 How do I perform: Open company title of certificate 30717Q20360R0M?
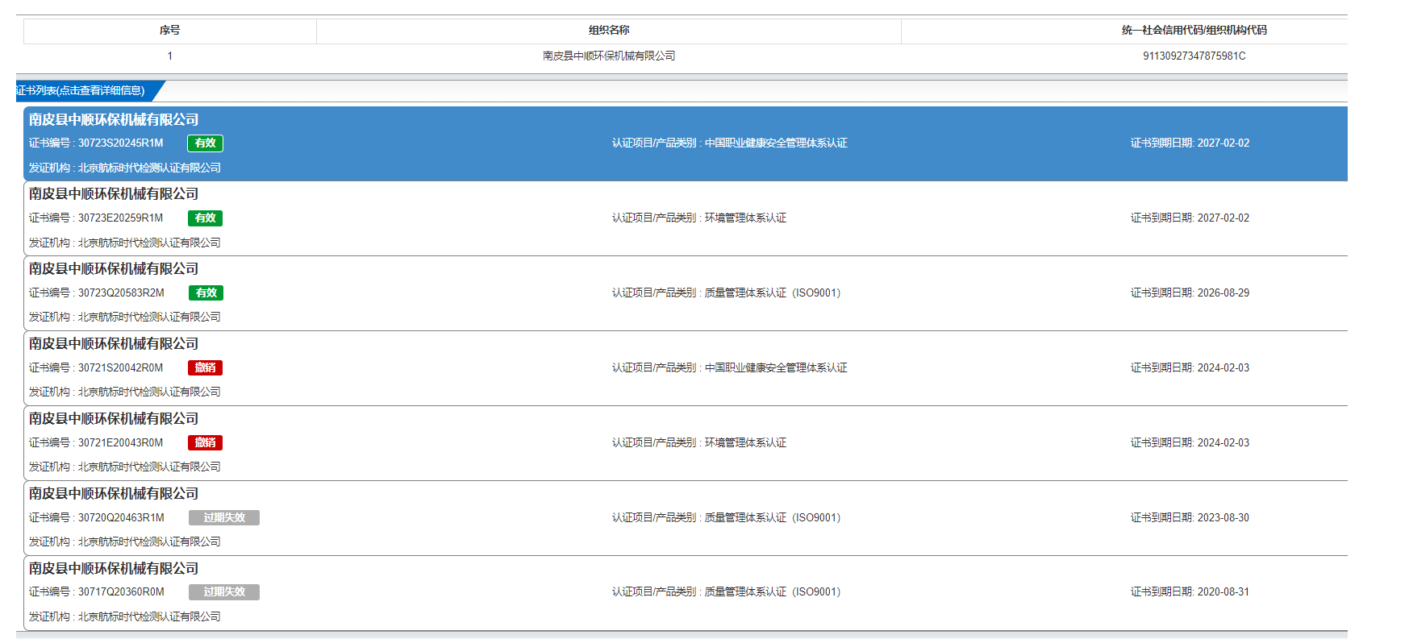[114, 568]
